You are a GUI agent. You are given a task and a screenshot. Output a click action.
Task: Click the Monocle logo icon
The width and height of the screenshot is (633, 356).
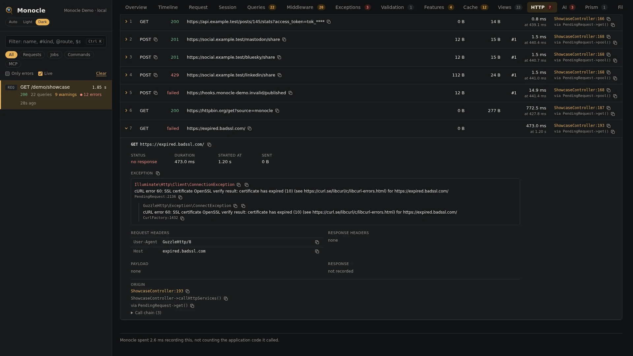[x=9, y=11]
